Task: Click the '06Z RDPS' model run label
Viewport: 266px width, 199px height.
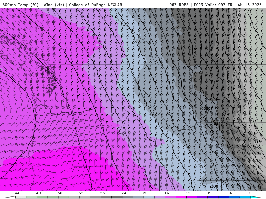Action: tap(179, 5)
